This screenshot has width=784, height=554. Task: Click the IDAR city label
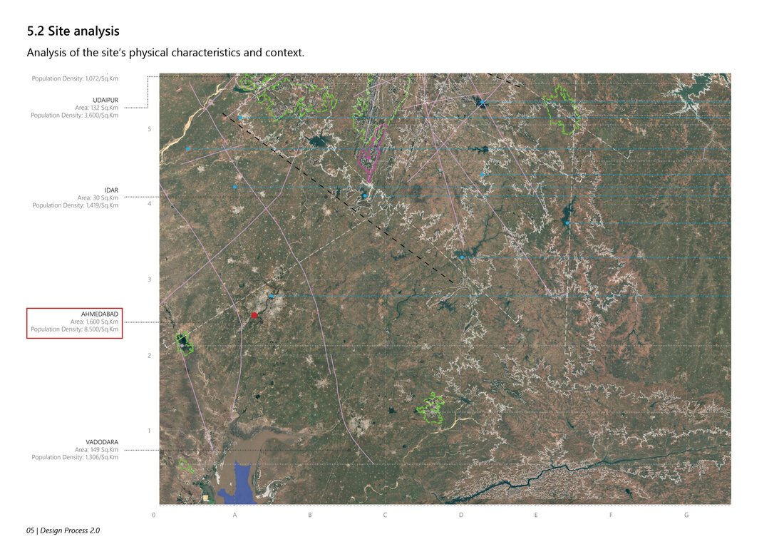pos(111,190)
